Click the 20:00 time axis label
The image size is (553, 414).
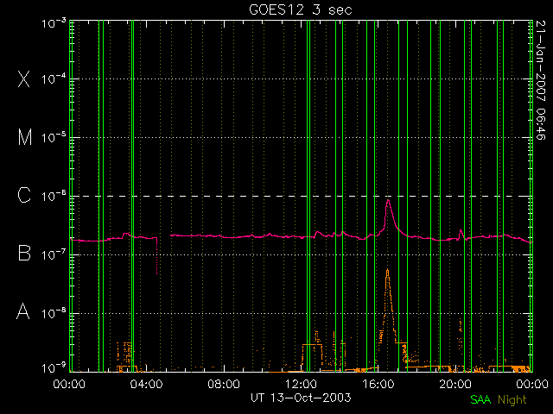click(455, 384)
